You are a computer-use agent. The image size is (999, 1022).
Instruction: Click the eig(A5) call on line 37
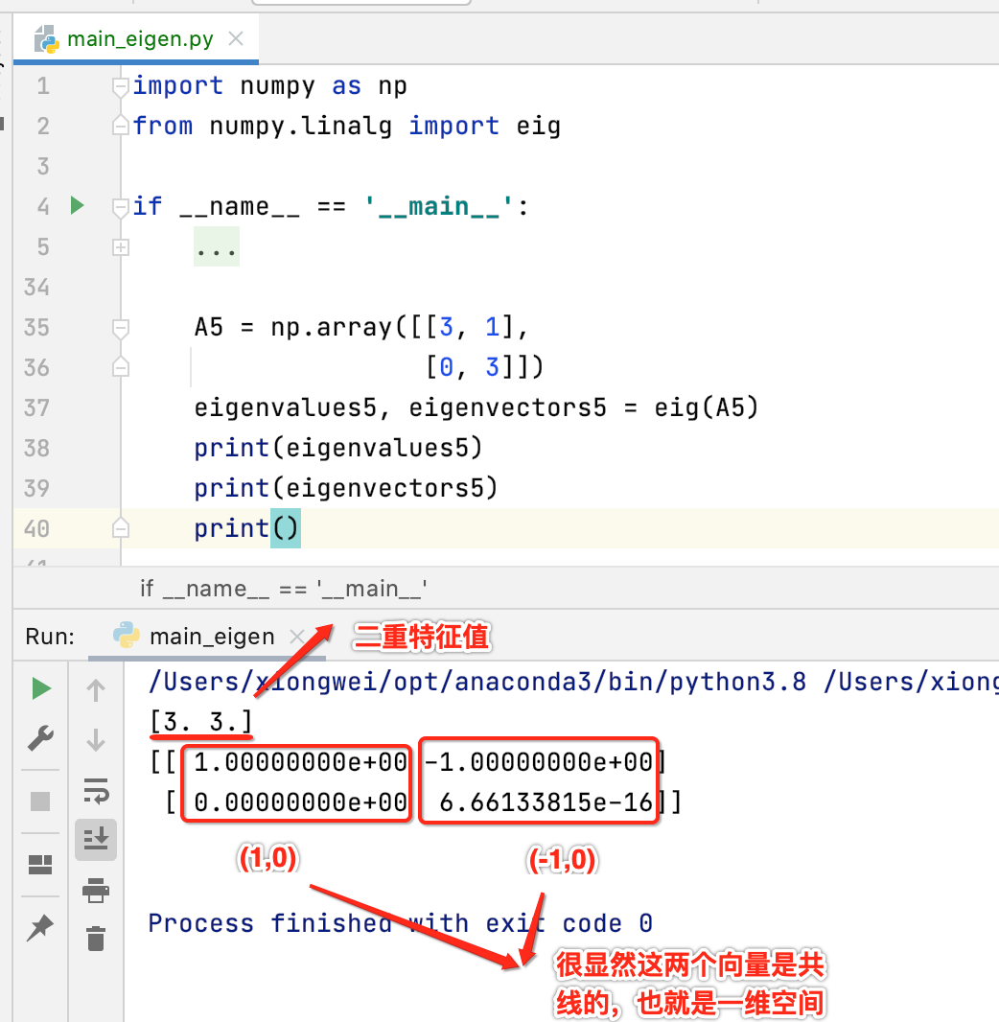coord(706,408)
